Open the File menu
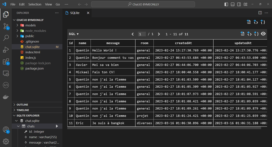Viewport: 272px width, 147px height. tap(13, 4)
